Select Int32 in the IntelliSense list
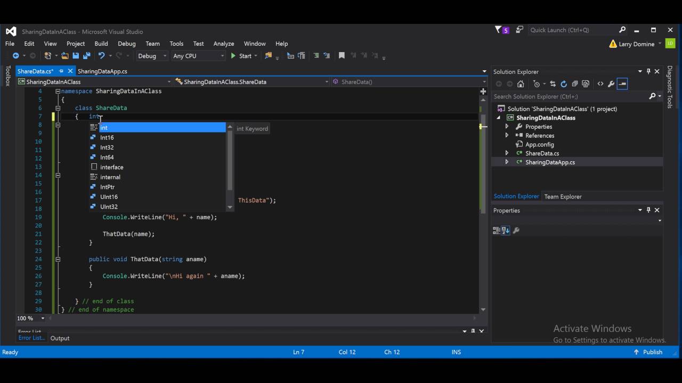Screen dimensions: 682x383 (x=107, y=147)
